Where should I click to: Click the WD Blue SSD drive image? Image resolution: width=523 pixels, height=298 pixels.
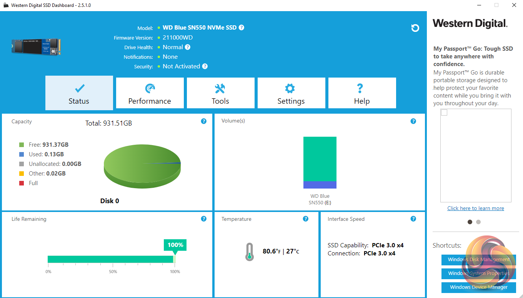coord(36,46)
